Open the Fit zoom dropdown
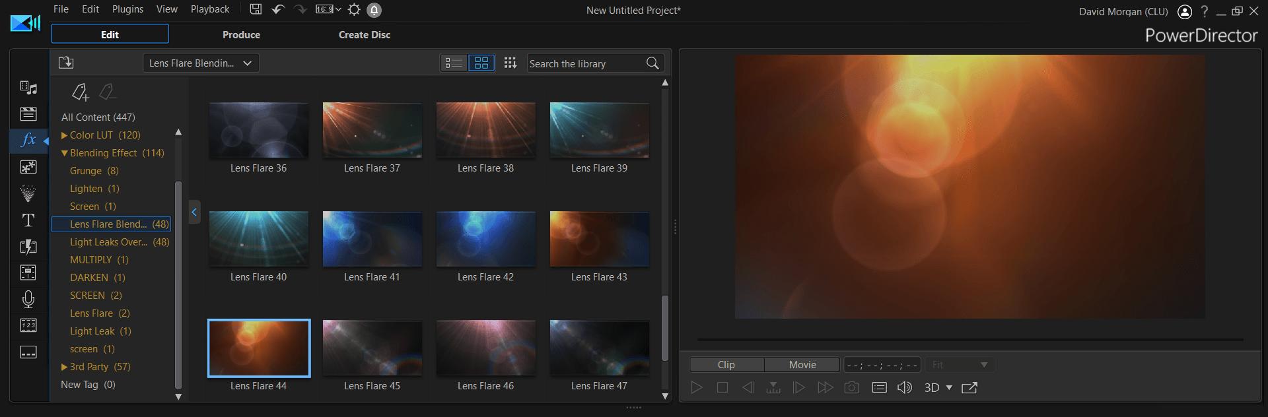The height and width of the screenshot is (417, 1268). (960, 364)
